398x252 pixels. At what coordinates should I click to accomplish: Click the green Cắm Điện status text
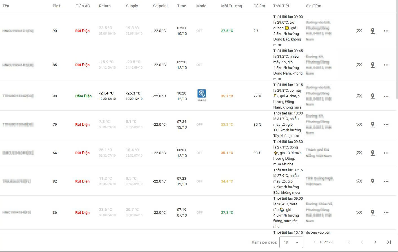83,96
